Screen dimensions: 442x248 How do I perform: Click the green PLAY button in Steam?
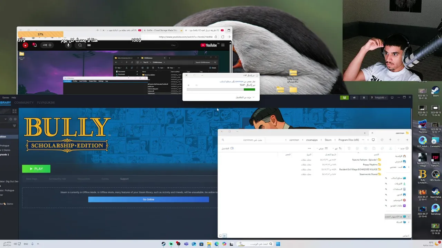click(x=36, y=169)
